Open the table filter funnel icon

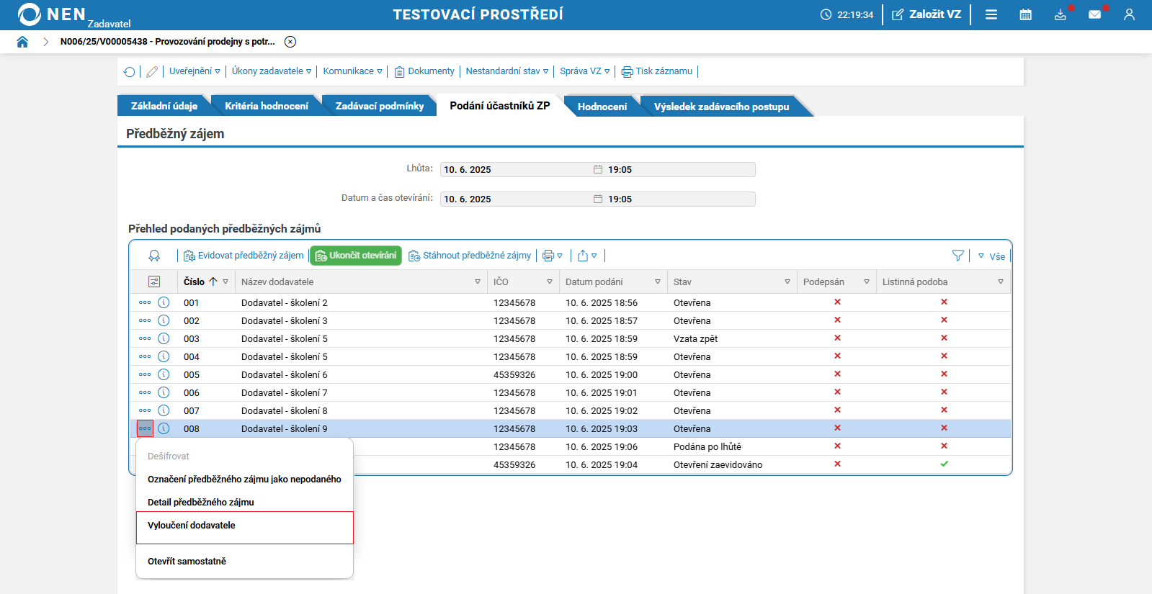point(957,256)
